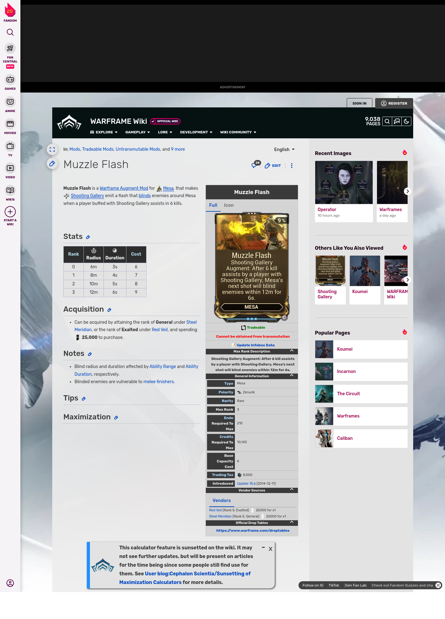
Task: Edit the Notes section pencil
Action: tap(90, 354)
